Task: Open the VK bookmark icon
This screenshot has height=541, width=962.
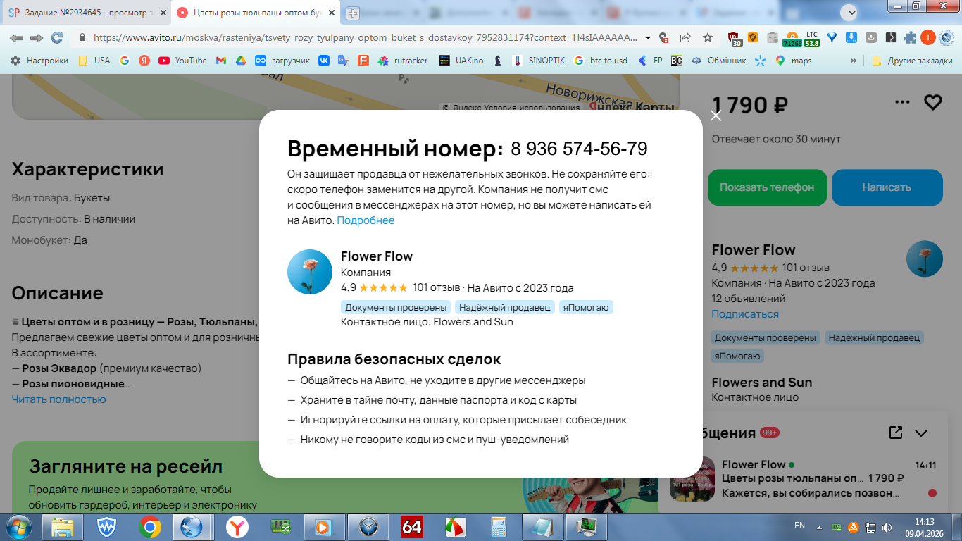Action: pos(324,61)
